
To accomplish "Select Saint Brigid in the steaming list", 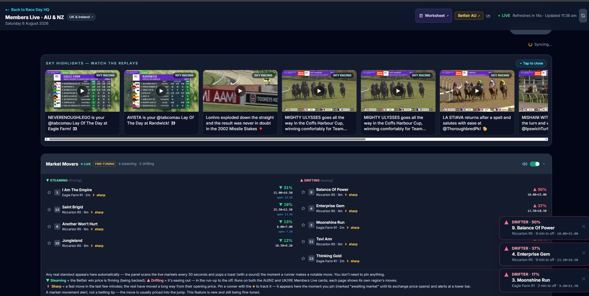I will [73, 207].
